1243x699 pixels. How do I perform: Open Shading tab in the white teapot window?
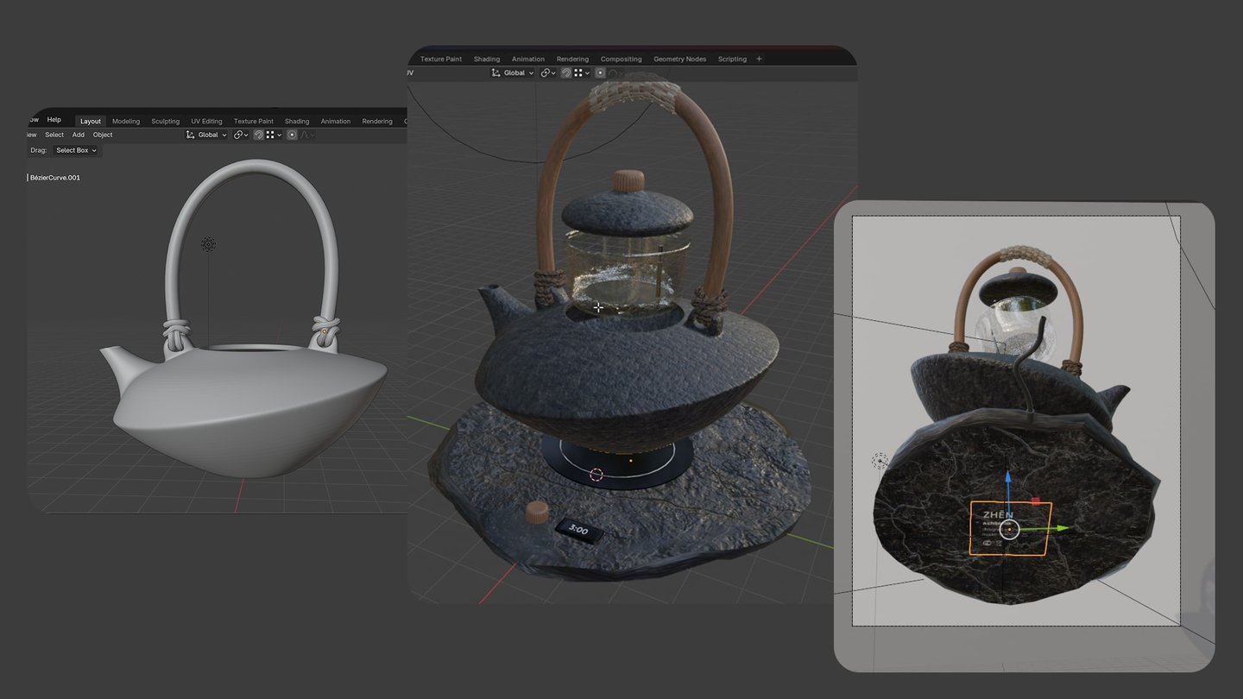[x=297, y=122]
